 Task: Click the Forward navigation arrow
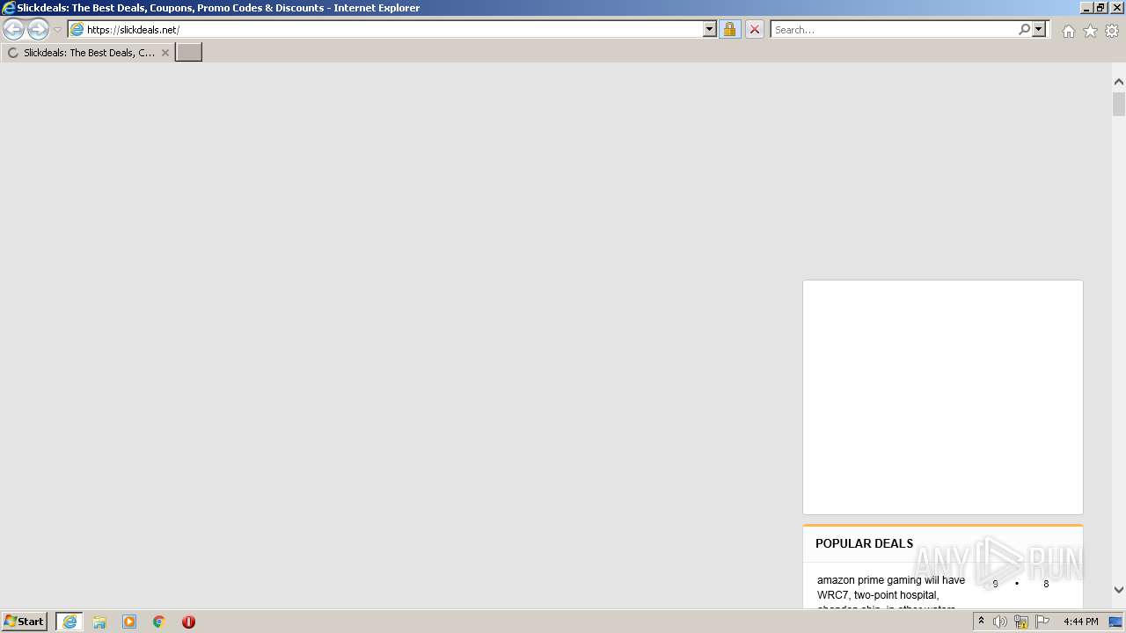pyautogui.click(x=38, y=30)
